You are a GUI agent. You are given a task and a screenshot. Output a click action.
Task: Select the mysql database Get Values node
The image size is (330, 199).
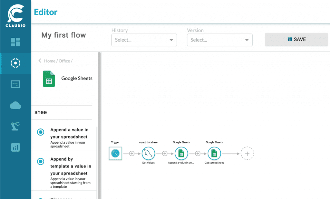[148, 153]
